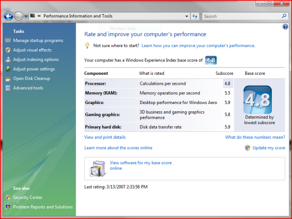This screenshot has width=292, height=219.
Task: Click the double chevron breadcrumb expander
Action: tap(39, 16)
